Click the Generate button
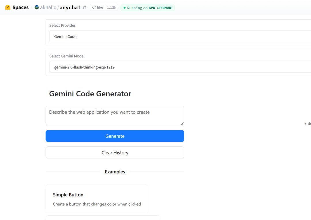The height and width of the screenshot is (220, 311). pos(115,136)
